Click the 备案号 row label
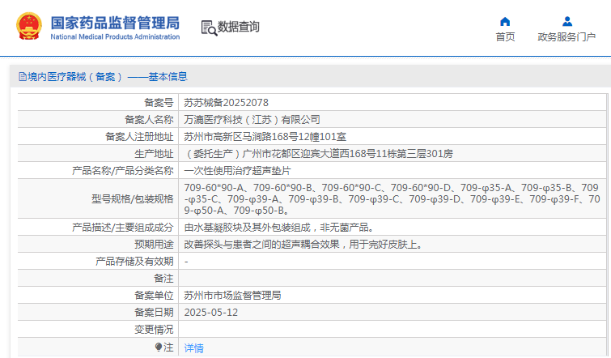The height and width of the screenshot is (358, 611). [x=159, y=103]
